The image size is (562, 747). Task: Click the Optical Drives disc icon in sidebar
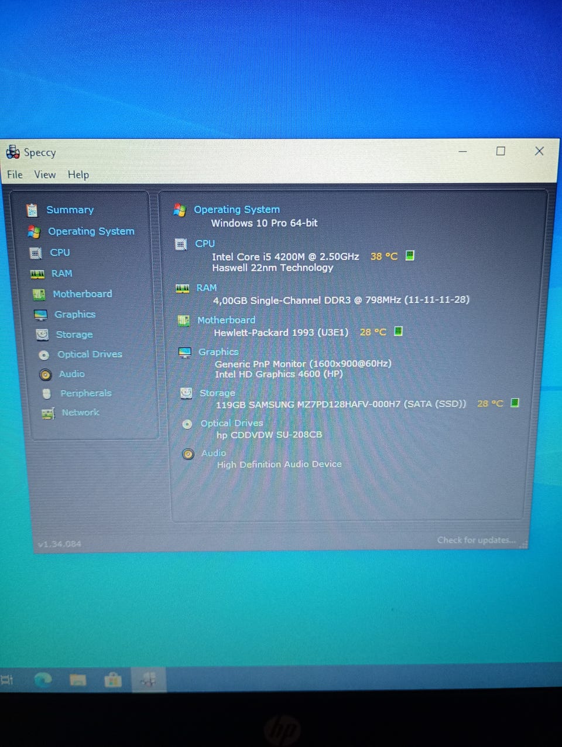44,355
